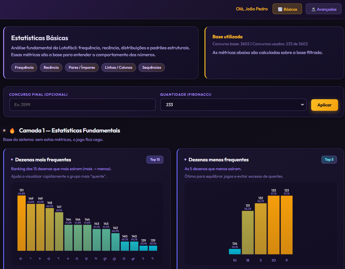Select the Recência tag chip

click(51, 67)
